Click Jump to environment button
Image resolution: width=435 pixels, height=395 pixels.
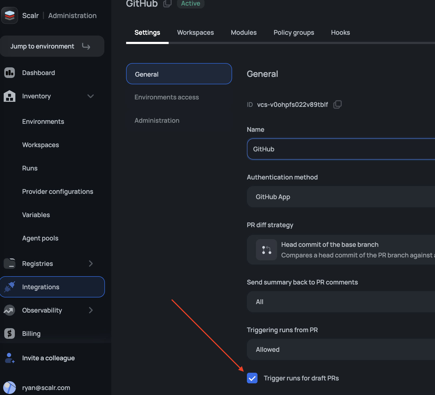pyautogui.click(x=52, y=46)
